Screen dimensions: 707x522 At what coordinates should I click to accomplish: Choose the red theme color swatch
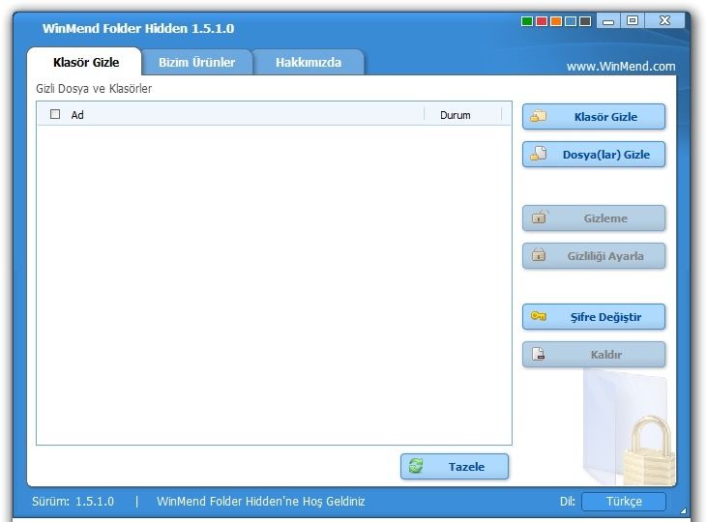pyautogui.click(x=542, y=21)
